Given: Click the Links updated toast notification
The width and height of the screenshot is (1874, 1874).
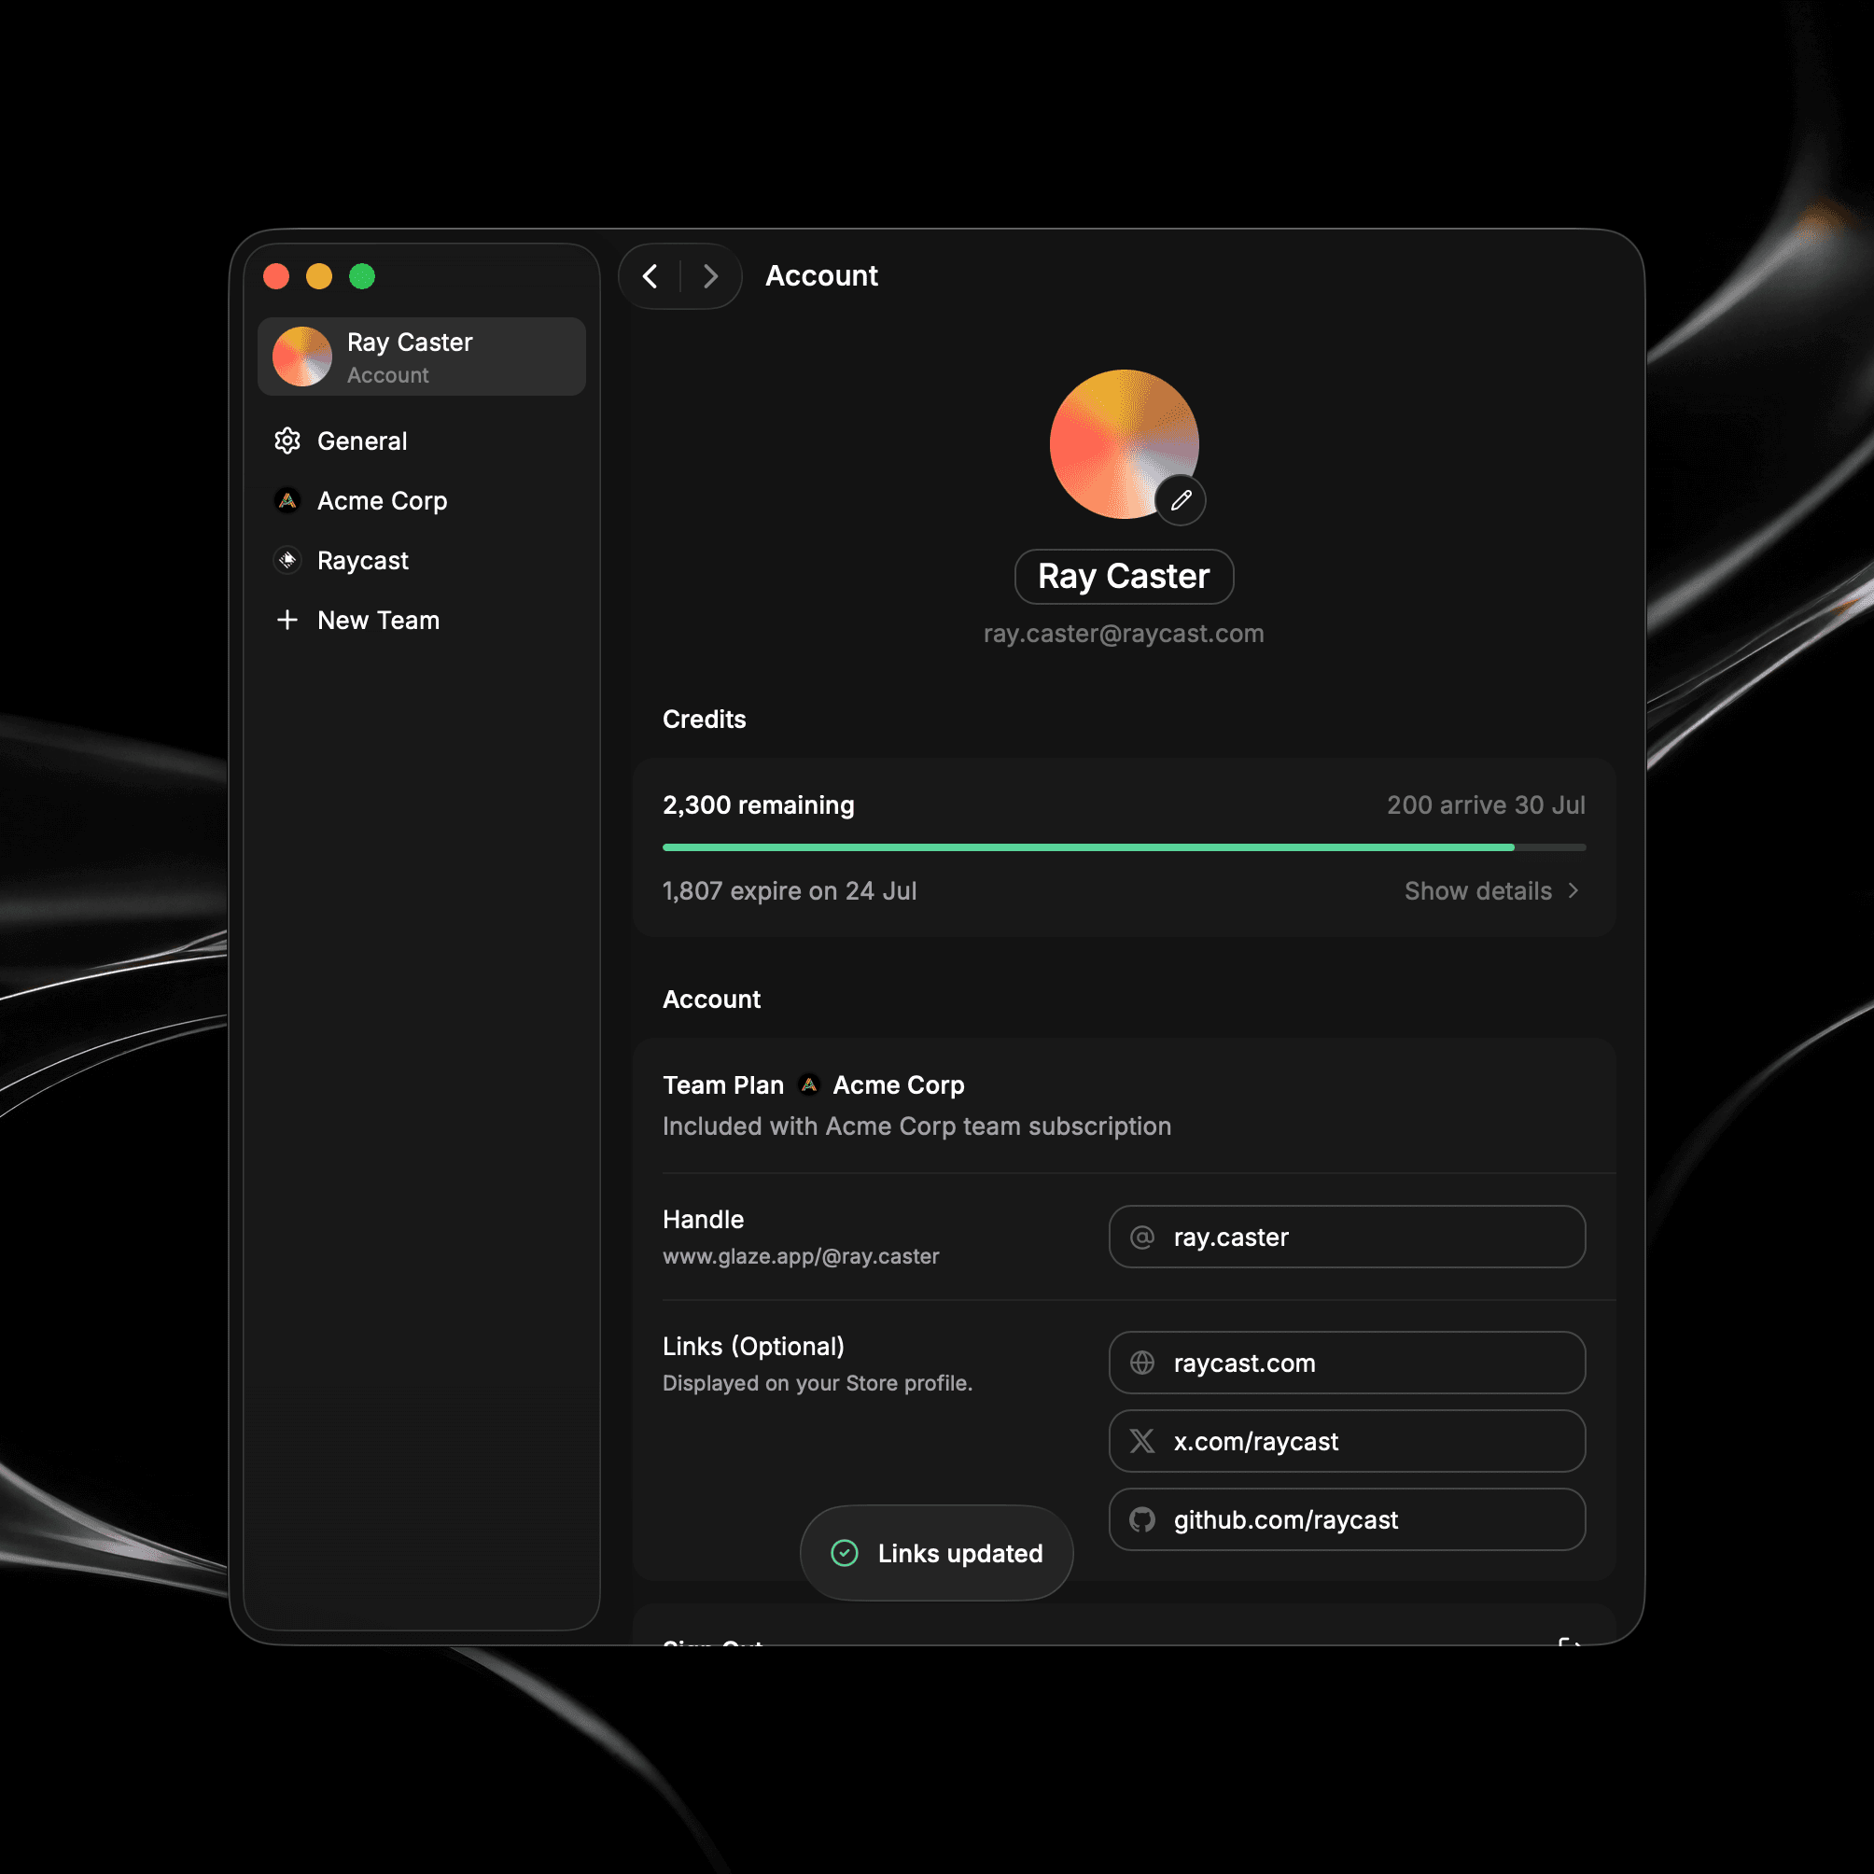Looking at the screenshot, I should click(x=937, y=1553).
